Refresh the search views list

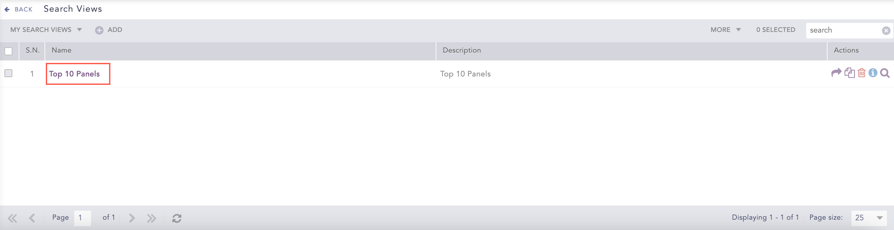pyautogui.click(x=177, y=218)
